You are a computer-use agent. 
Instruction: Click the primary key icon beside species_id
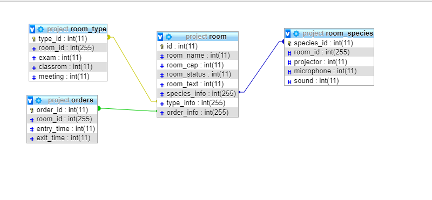(289, 43)
